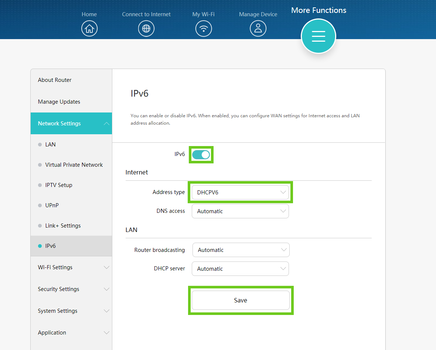
Task: Expand the Wi-Fi Settings section
Action: [71, 267]
